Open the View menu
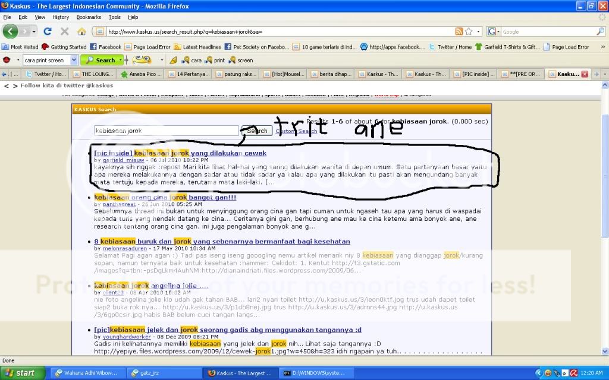This screenshot has height=380, width=609. (40, 17)
